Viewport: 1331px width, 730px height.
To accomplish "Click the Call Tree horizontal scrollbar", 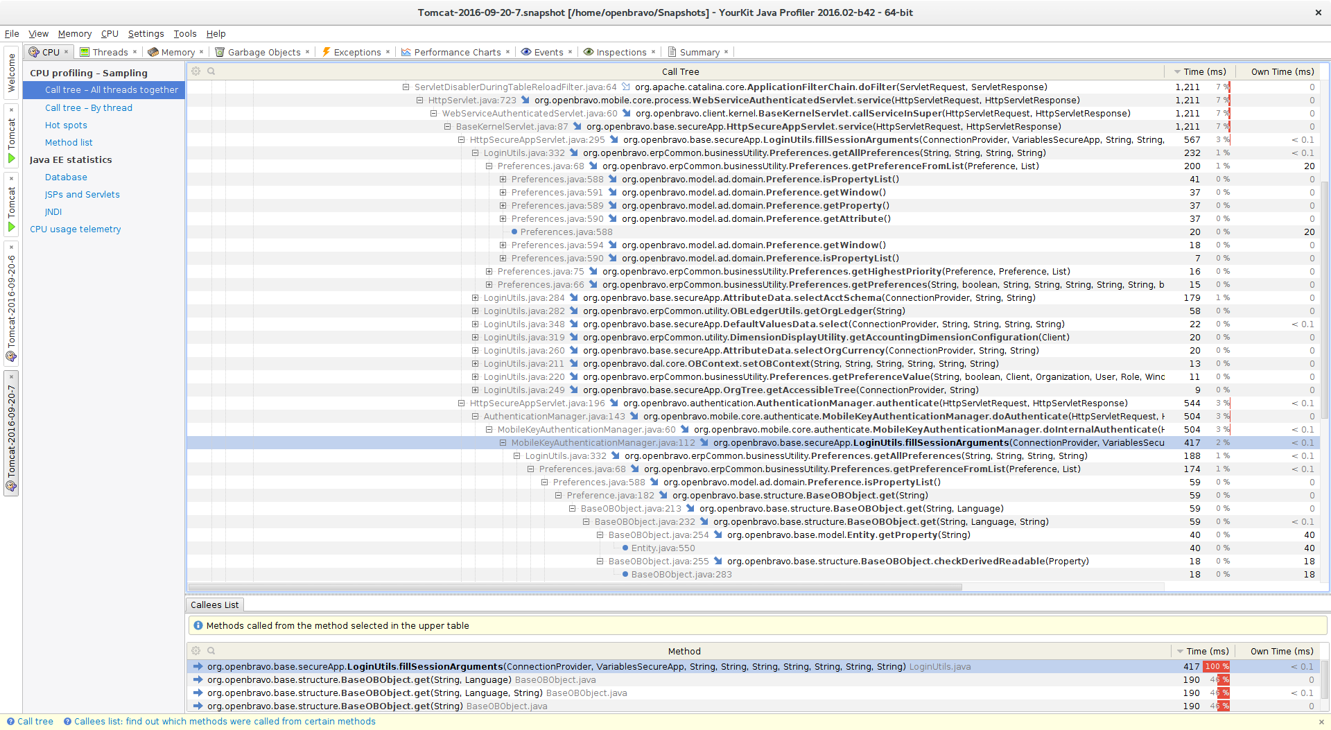I will [x=575, y=587].
